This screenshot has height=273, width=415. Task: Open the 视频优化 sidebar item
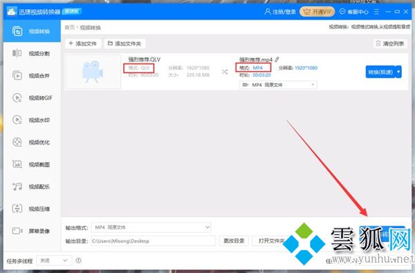[x=32, y=142]
